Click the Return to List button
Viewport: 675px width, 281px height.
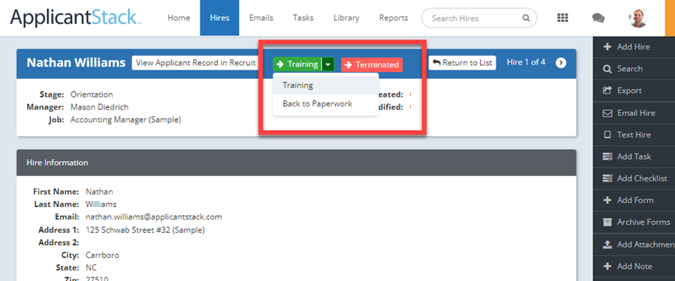tap(463, 63)
